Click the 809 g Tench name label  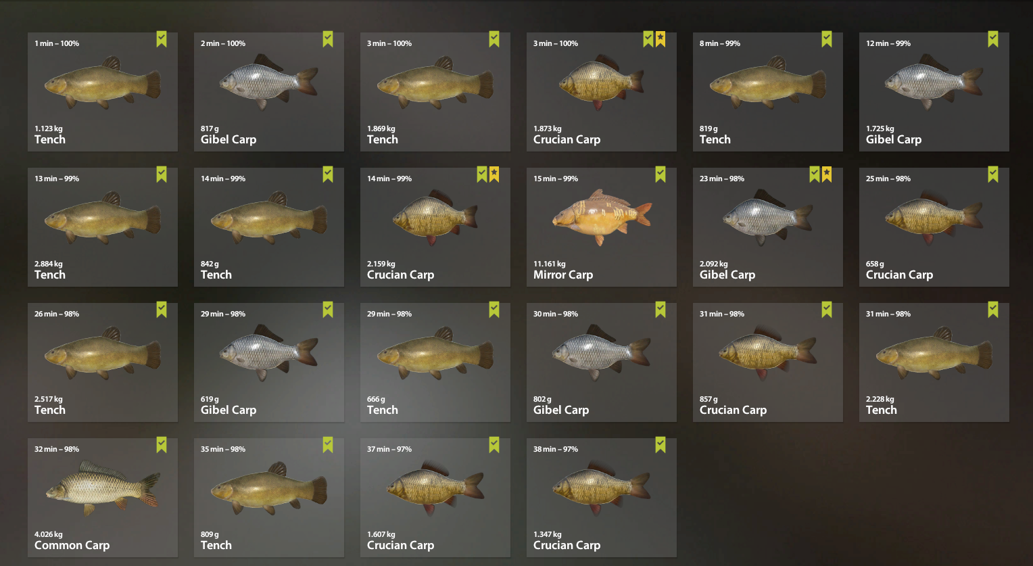[216, 545]
